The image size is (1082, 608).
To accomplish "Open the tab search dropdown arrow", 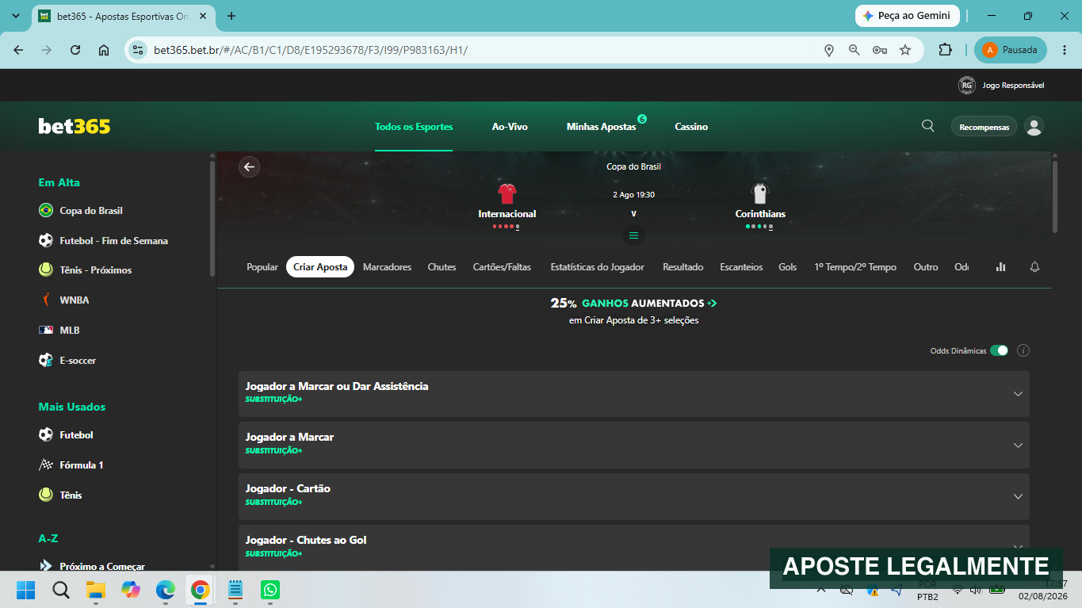I will click(16, 16).
